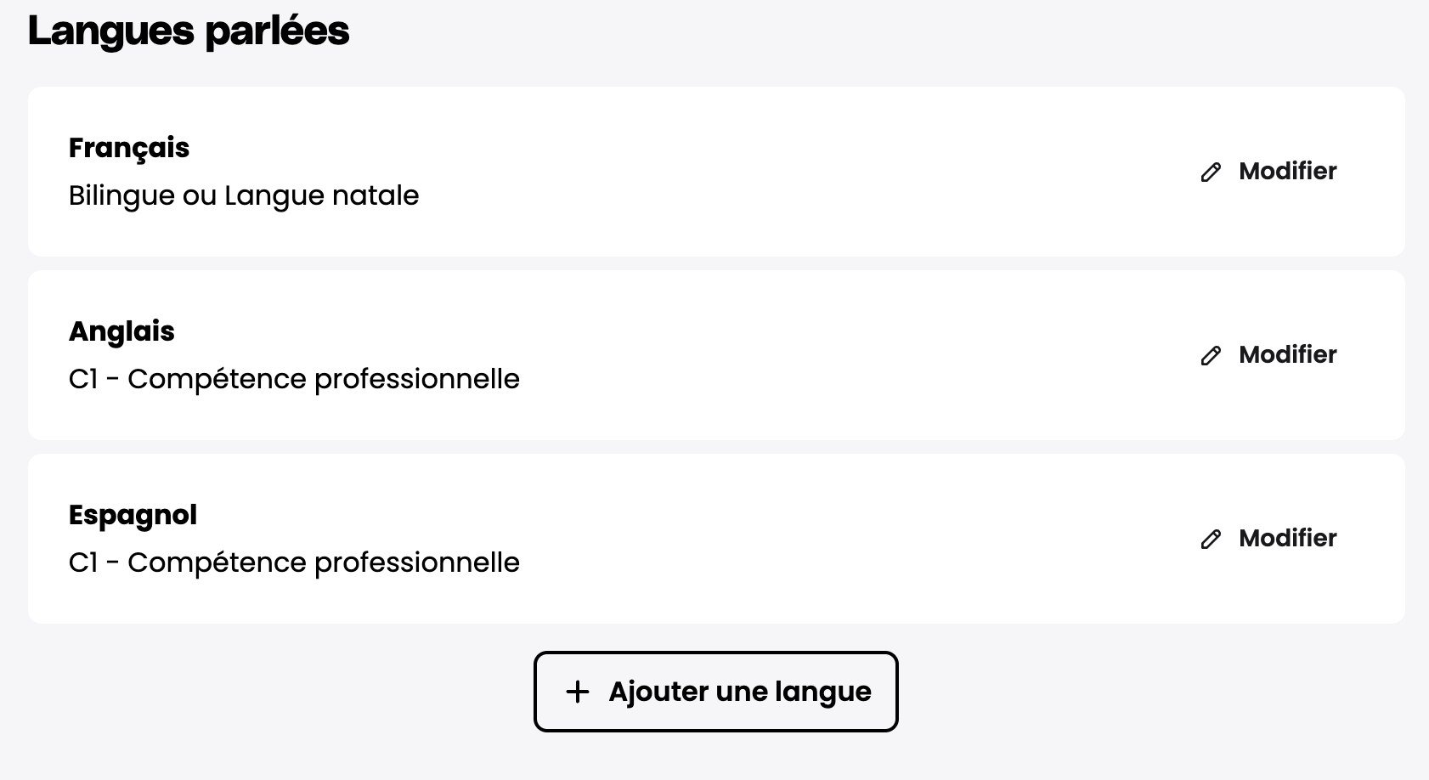The height and width of the screenshot is (780, 1429).
Task: Click the Anglais language title
Action: point(121,331)
